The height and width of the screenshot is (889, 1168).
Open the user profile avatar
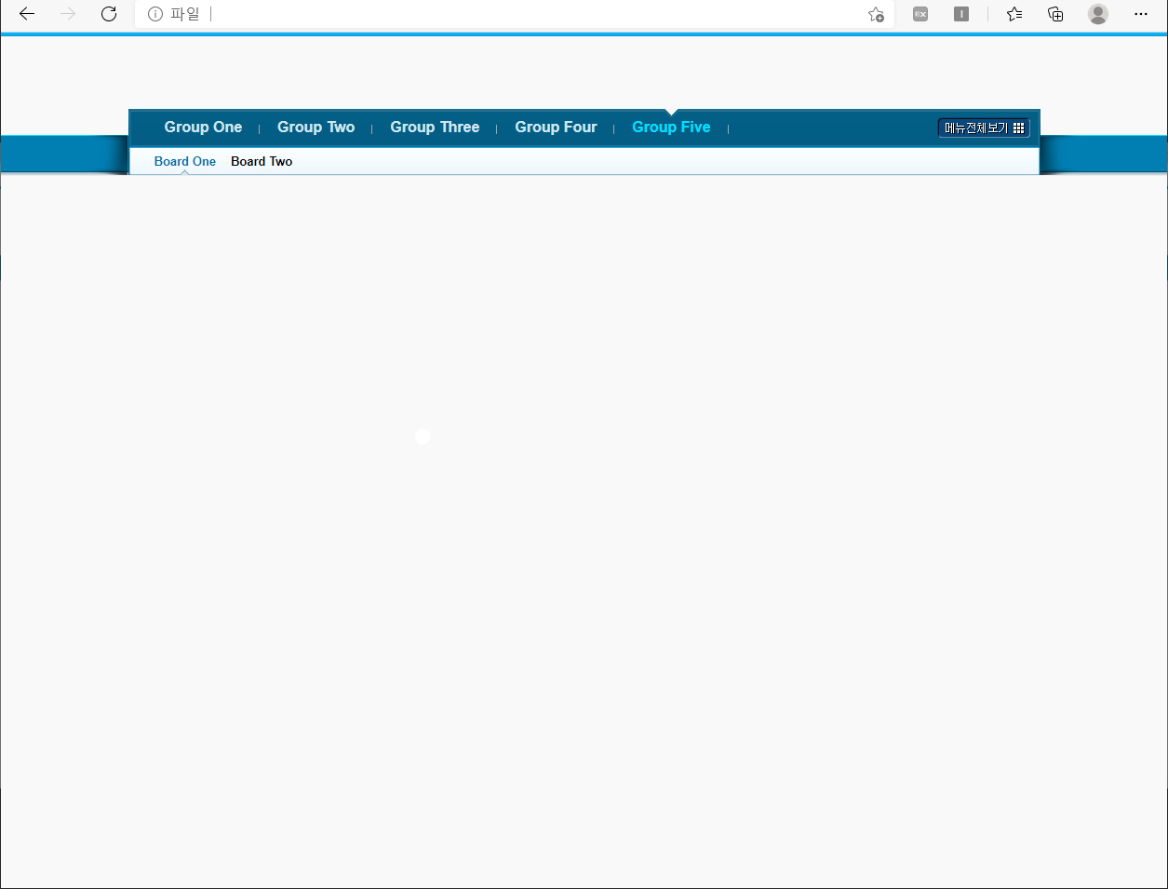(x=1098, y=14)
